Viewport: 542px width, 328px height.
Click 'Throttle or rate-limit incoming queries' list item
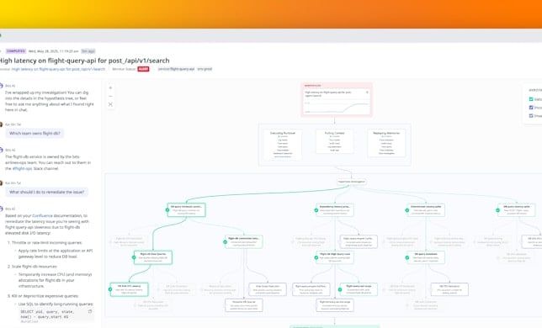pyautogui.click(x=46, y=243)
